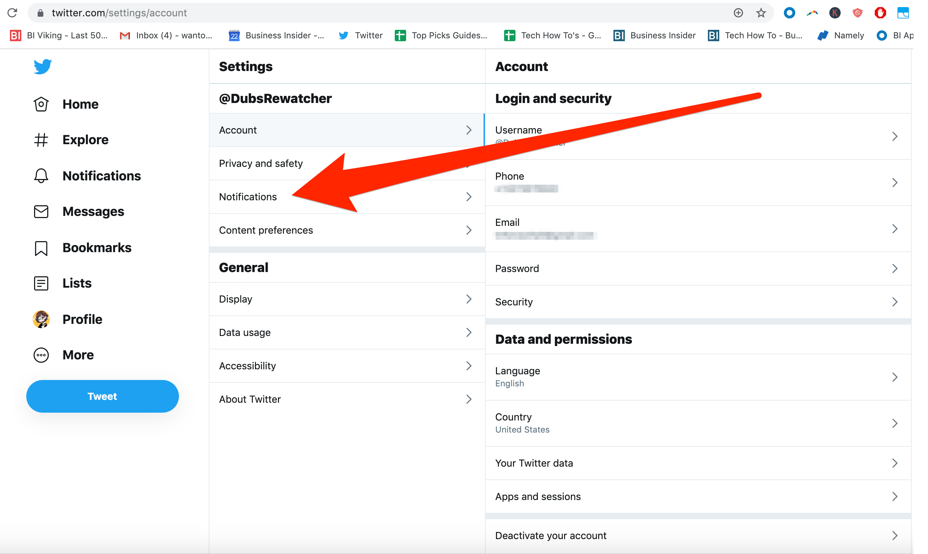Click the Tweet button
The image size is (928, 554).
pyautogui.click(x=102, y=396)
